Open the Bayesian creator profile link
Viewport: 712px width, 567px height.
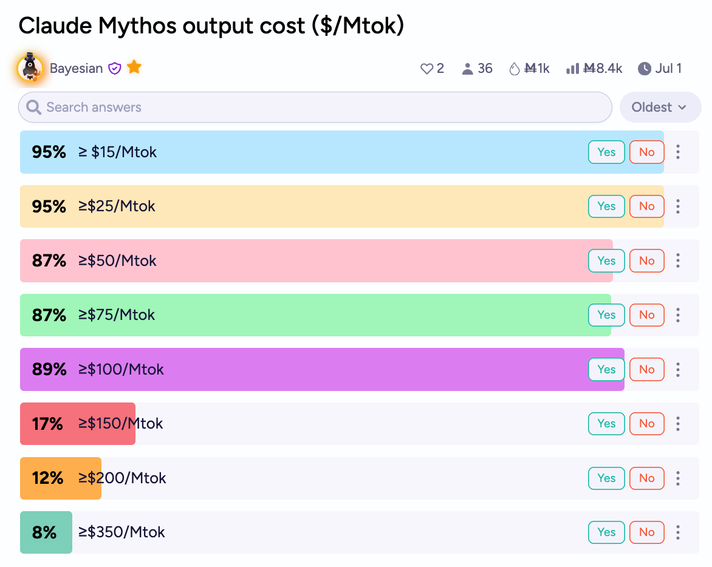tap(77, 69)
